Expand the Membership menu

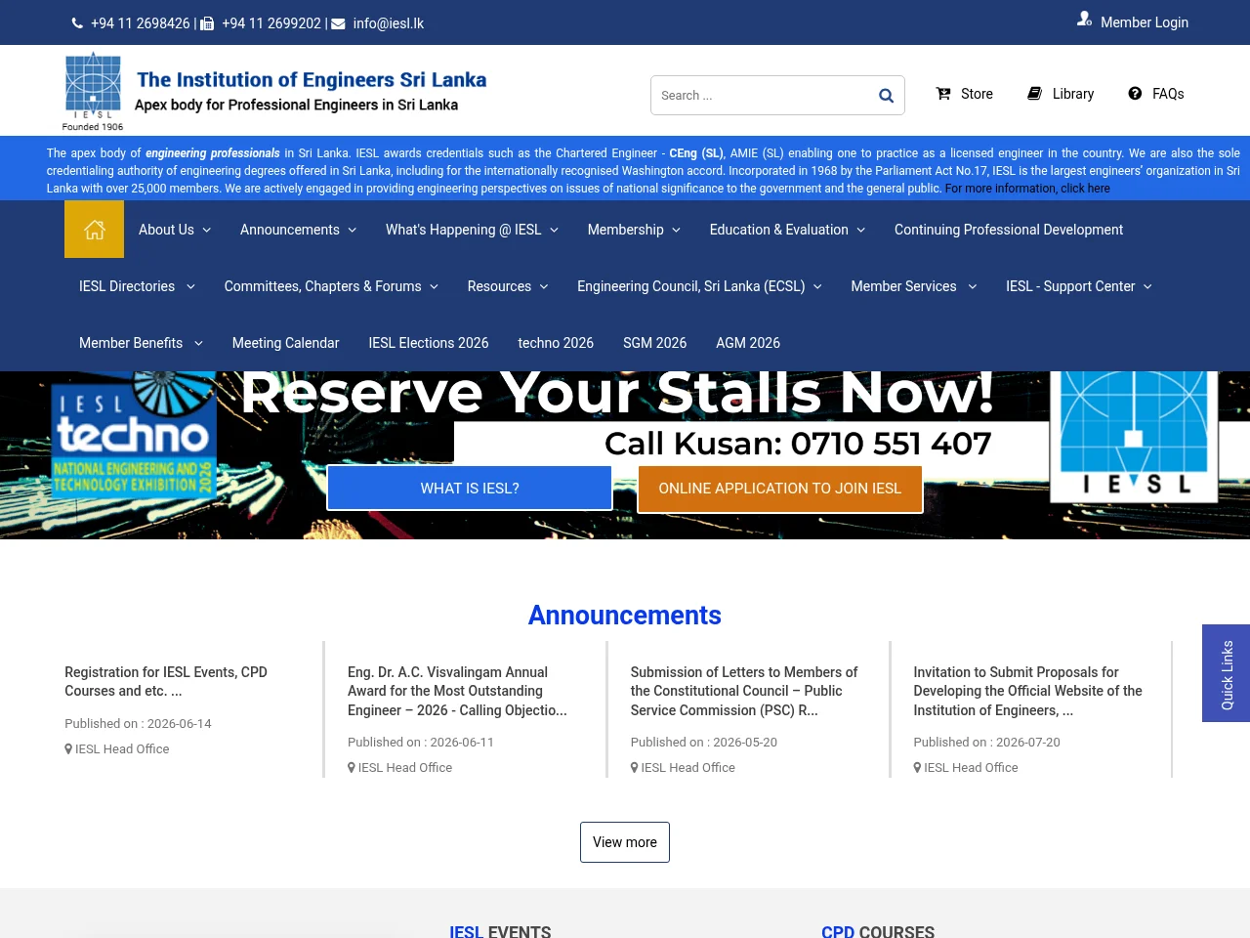pyautogui.click(x=634, y=230)
